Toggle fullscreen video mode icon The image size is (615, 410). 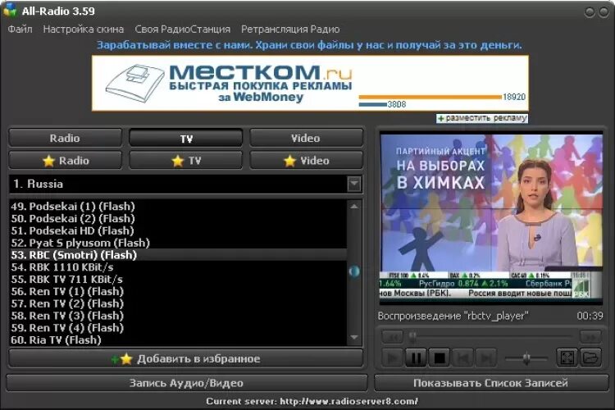tap(567, 358)
